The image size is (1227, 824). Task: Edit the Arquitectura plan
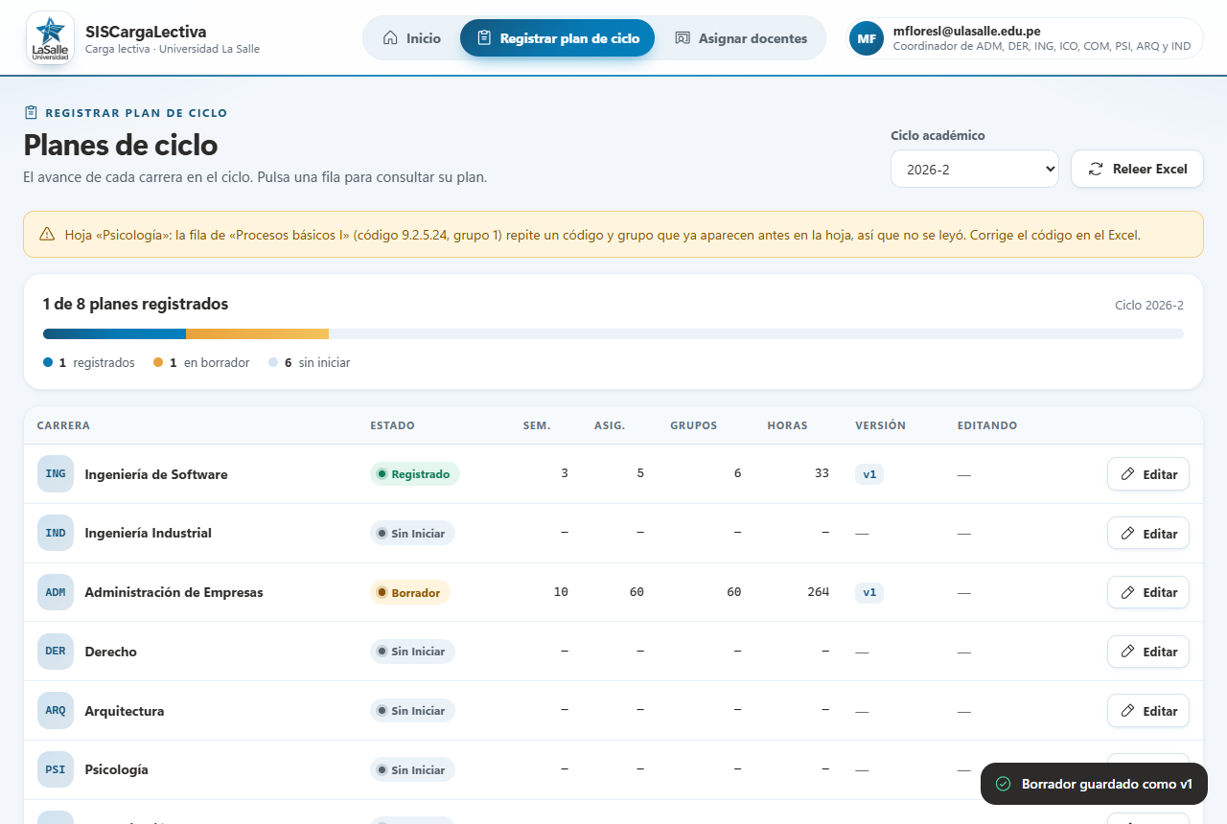tap(1148, 711)
